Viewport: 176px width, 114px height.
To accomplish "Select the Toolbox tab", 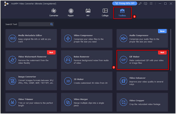I will tap(122, 13).
